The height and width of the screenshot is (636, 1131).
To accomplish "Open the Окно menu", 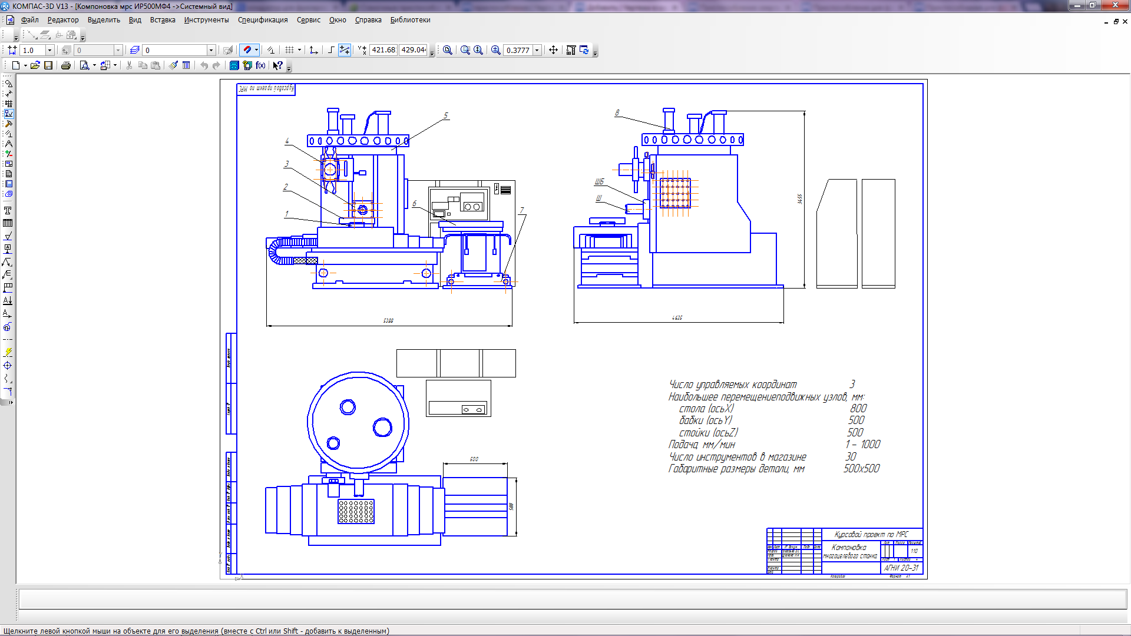I will (x=338, y=20).
